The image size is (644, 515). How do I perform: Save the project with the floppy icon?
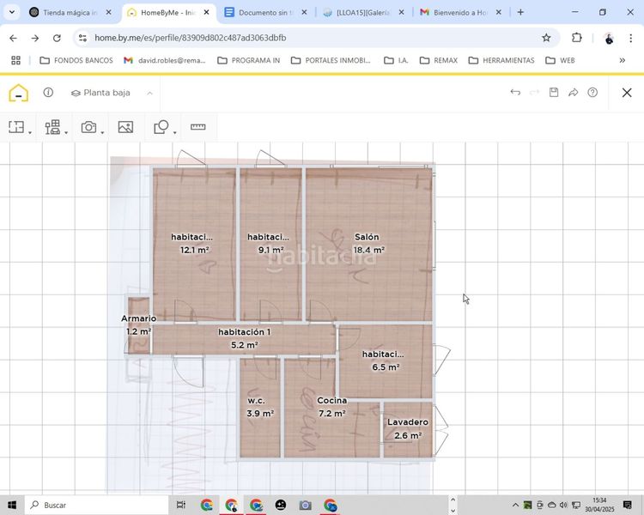(554, 93)
